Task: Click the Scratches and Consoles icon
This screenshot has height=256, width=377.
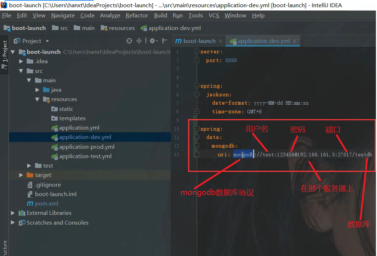Action: tap(22, 222)
